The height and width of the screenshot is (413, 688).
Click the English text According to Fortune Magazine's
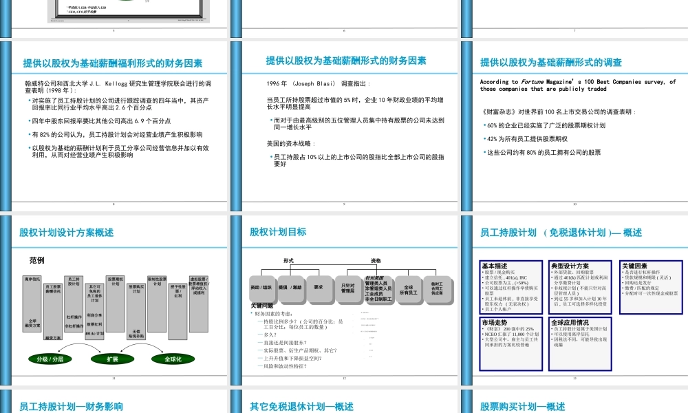click(578, 85)
